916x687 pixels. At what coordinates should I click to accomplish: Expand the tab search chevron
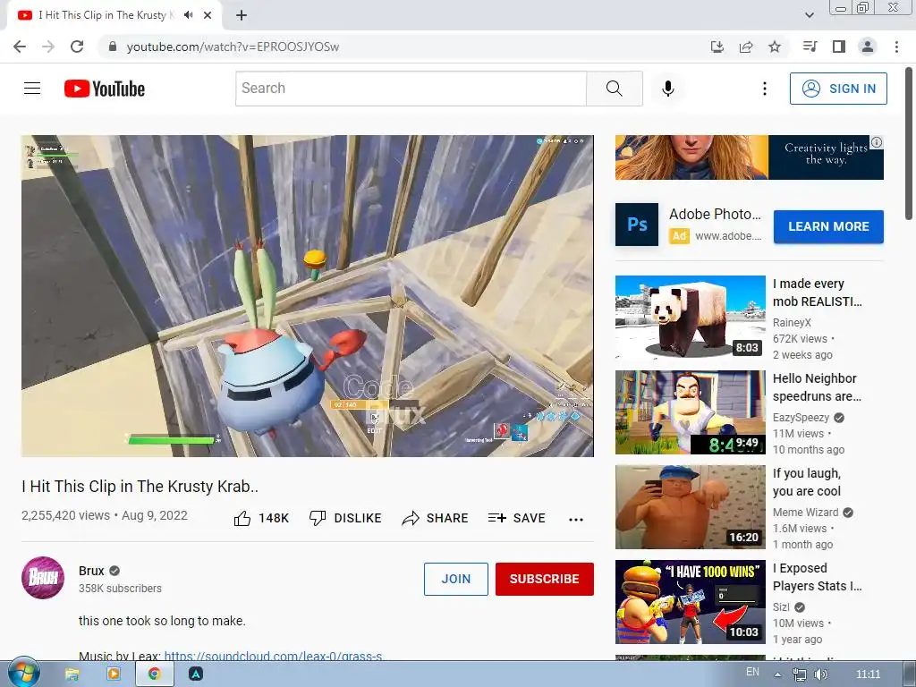[809, 15]
